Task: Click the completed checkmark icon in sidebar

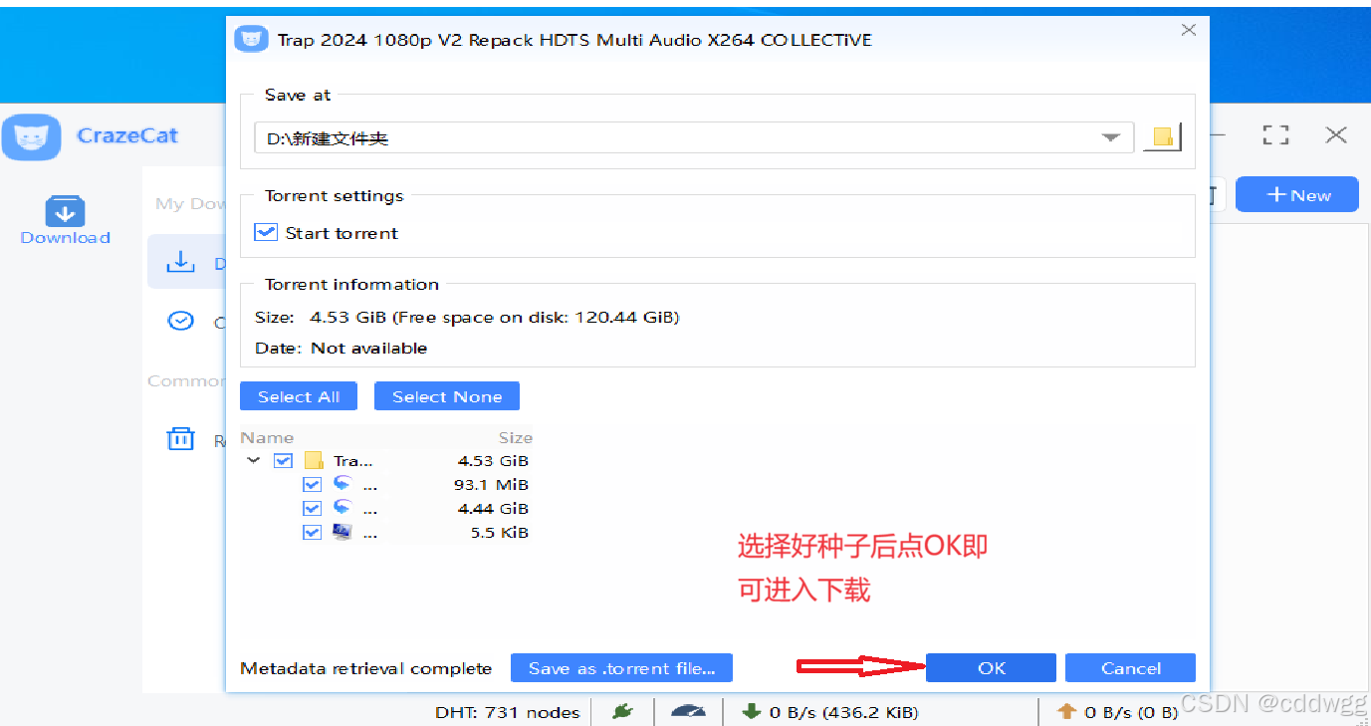Action: coord(180,321)
